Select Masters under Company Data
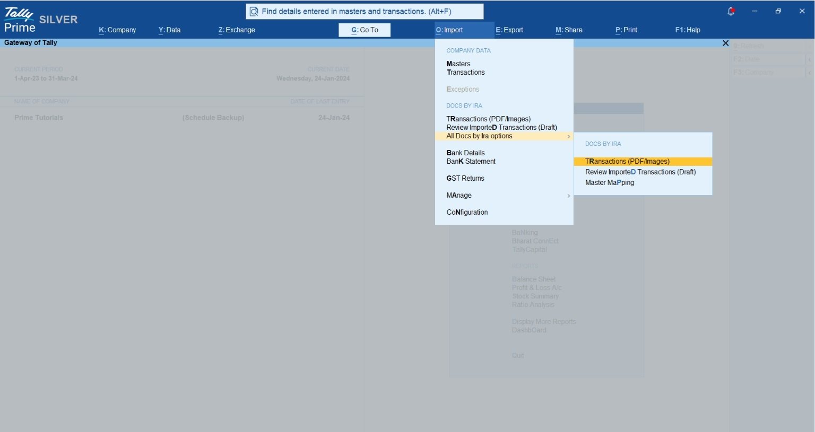 [x=458, y=64]
